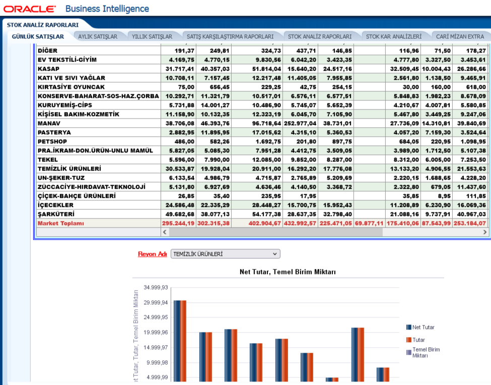491x385 pixels.
Task: Click the Market Toplamı total 69.877,11
Action: [x=369, y=224]
